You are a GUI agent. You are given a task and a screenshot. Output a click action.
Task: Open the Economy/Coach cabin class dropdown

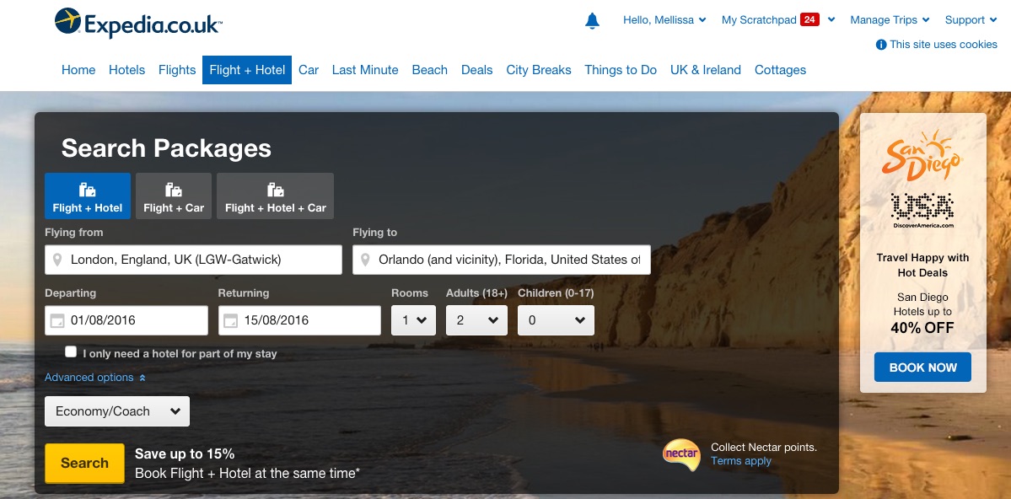click(116, 411)
